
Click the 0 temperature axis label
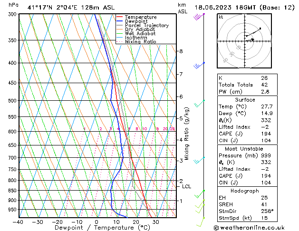point(96,222)
